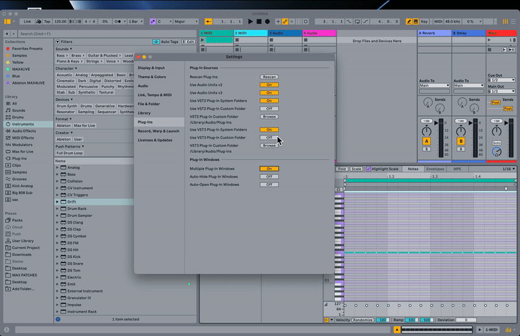Click the Rescan plug-ins button

click(x=269, y=77)
